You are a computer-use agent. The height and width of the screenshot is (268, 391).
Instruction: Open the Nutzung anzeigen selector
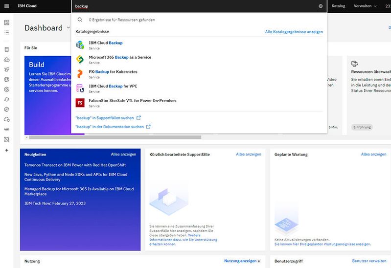[242, 261]
